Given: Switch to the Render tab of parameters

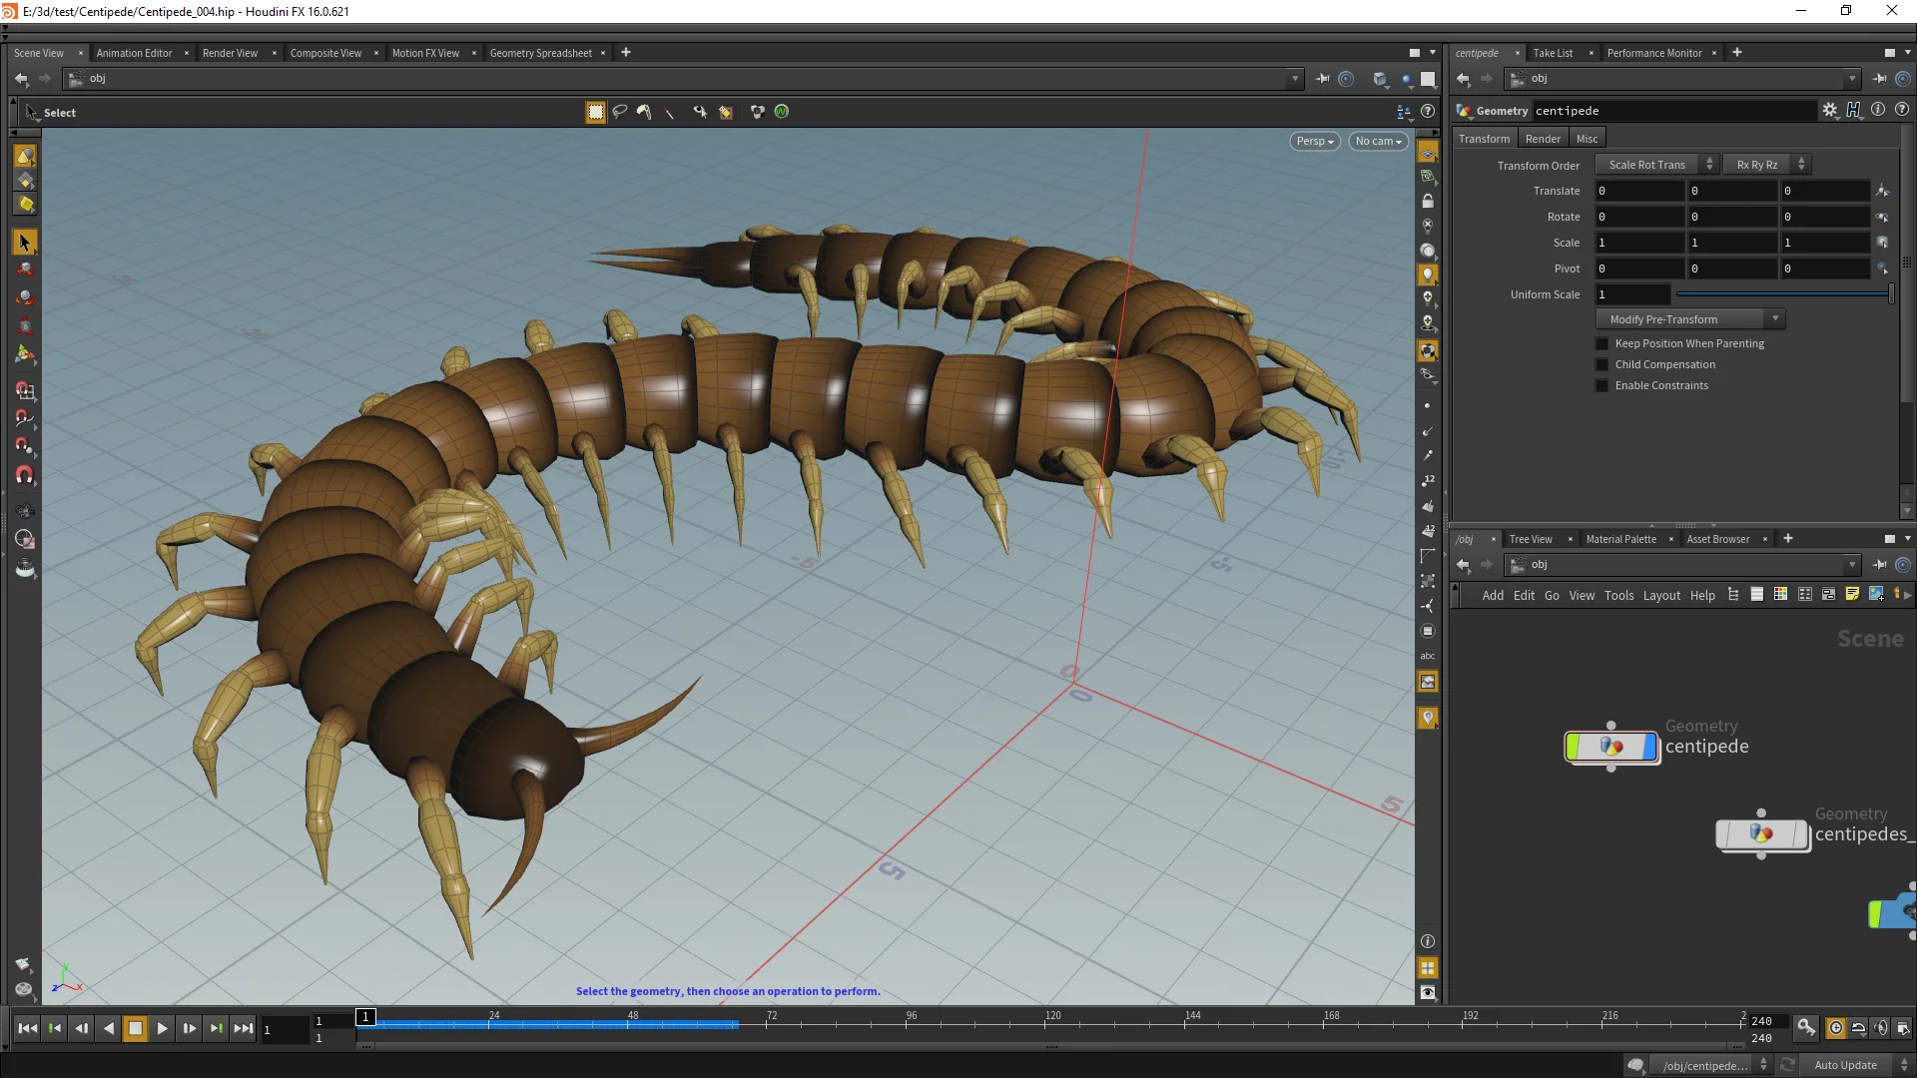Looking at the screenshot, I should click(1543, 138).
